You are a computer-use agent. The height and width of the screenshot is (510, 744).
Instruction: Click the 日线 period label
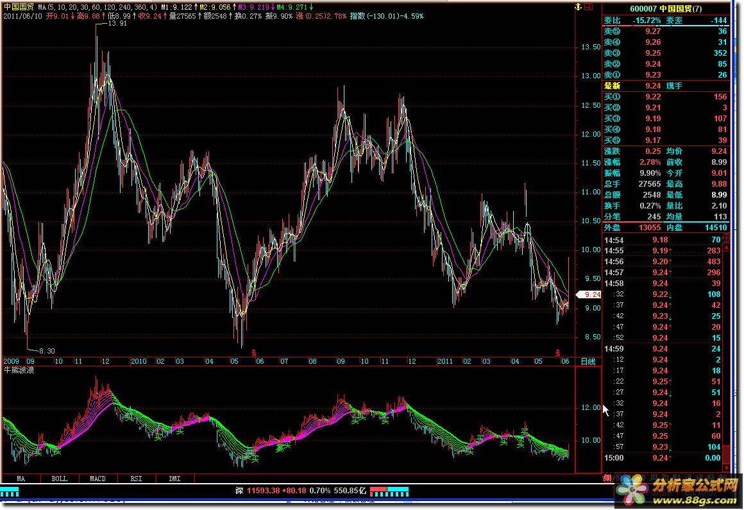588,362
